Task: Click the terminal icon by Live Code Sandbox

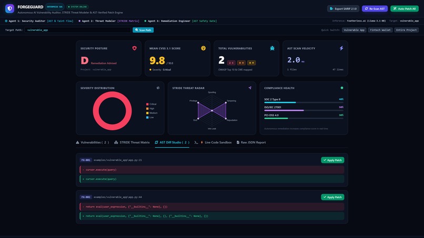Action: tap(196, 142)
